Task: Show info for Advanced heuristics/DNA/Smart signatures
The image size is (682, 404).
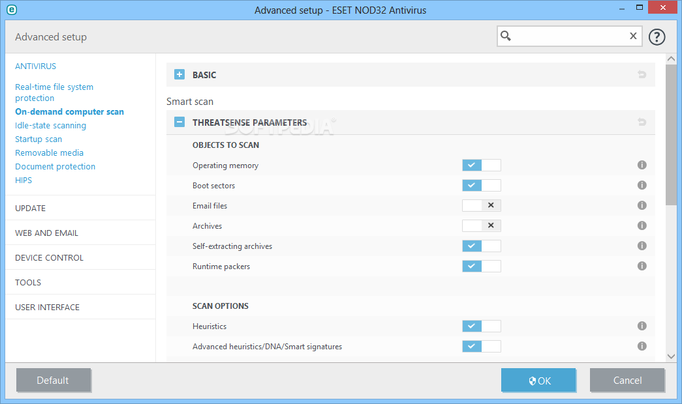Action: coord(642,346)
